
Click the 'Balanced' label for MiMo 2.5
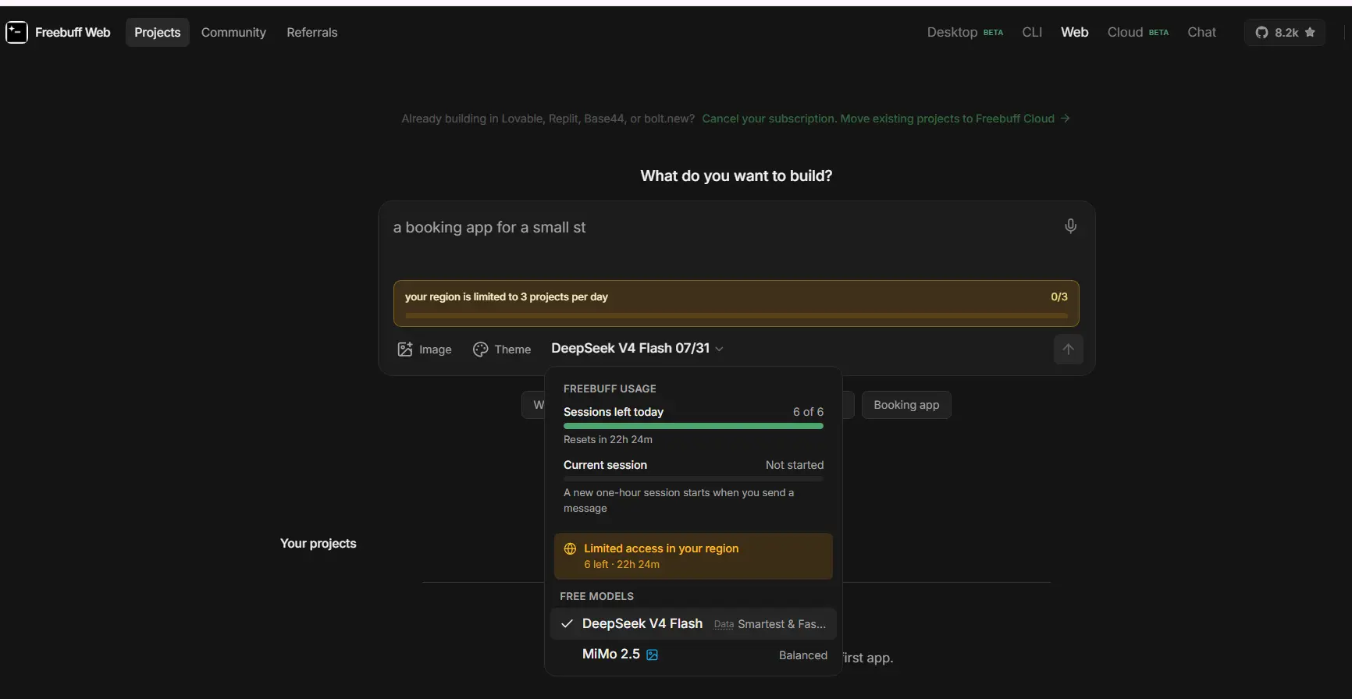pyautogui.click(x=803, y=655)
